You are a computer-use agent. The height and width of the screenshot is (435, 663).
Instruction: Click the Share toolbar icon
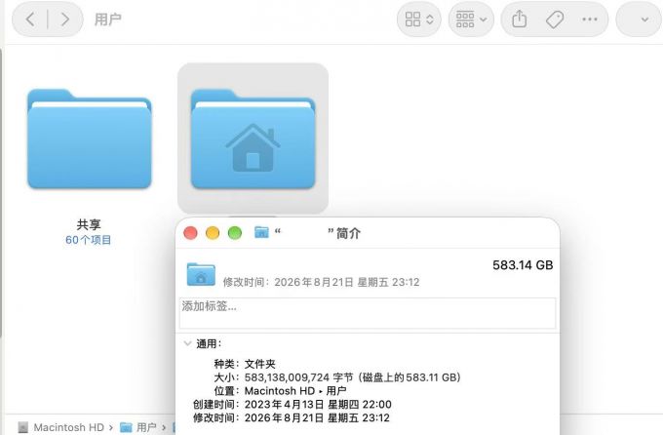pyautogui.click(x=520, y=20)
